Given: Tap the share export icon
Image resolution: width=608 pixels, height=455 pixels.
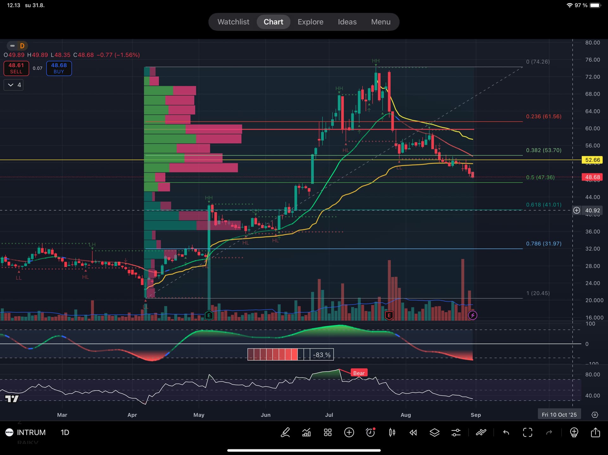Looking at the screenshot, I should pyautogui.click(x=595, y=432).
